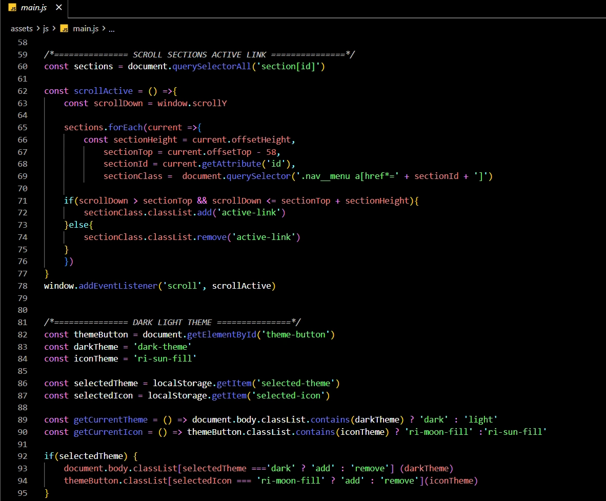Click 'remove' on line 74
The width and height of the screenshot is (606, 501).
coord(211,237)
